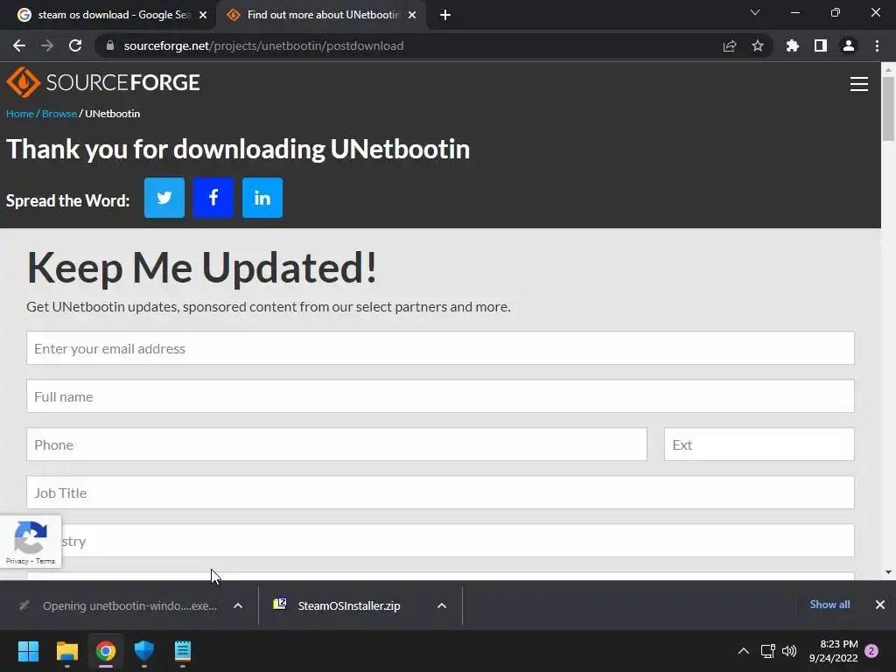Go back to the previous page
Viewport: 896px width, 672px height.
point(19,45)
